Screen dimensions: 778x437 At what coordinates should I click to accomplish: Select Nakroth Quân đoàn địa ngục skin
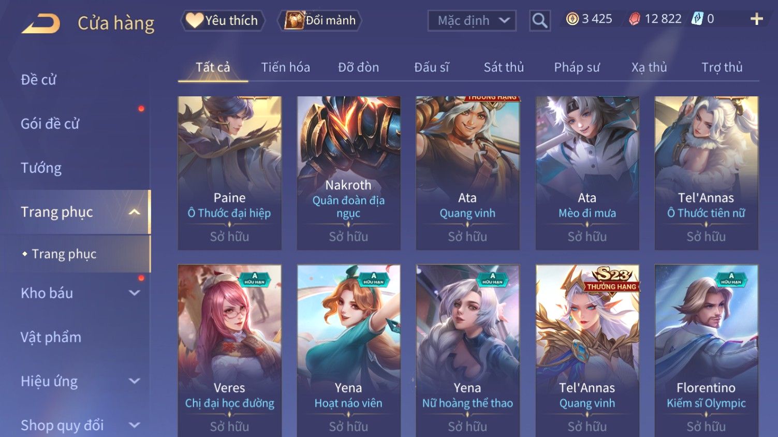[348, 173]
